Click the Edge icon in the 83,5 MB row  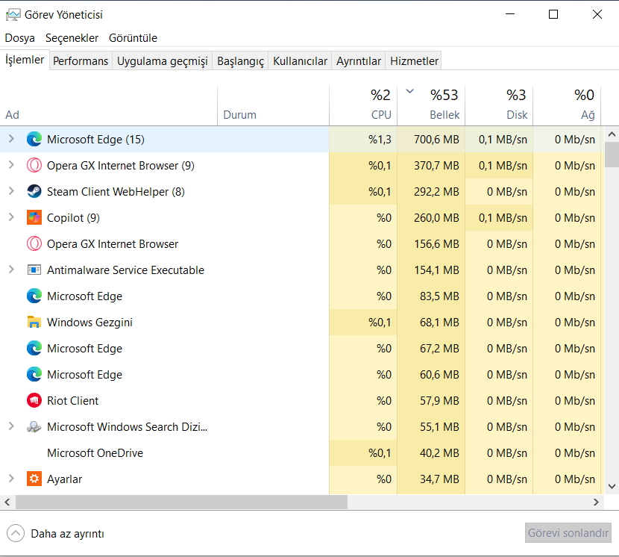coord(34,296)
